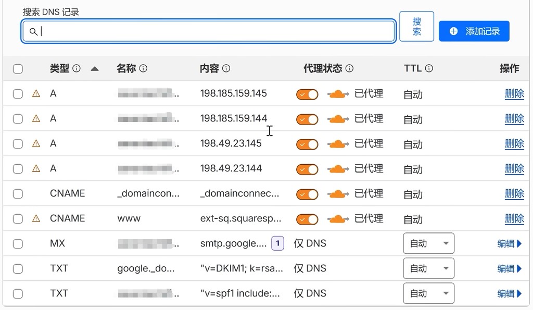Click the warning icon on 198.185.159.145 row

click(x=36, y=94)
